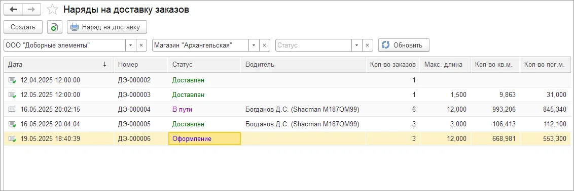Sort by the Дата column header
The width and height of the screenshot is (574, 191).
pos(59,65)
